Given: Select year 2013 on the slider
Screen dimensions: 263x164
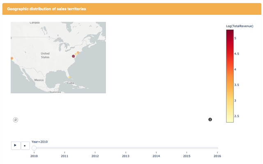Looking at the screenshot, I should pos(126,156).
